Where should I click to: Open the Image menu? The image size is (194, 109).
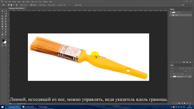coord(14,2)
